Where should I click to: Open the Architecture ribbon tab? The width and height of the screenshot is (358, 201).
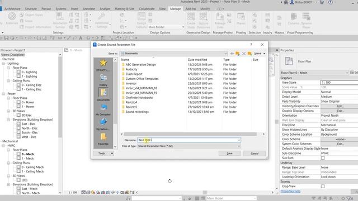click(12, 9)
